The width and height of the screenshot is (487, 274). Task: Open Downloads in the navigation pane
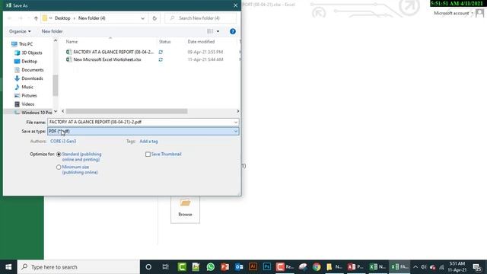tap(32, 78)
